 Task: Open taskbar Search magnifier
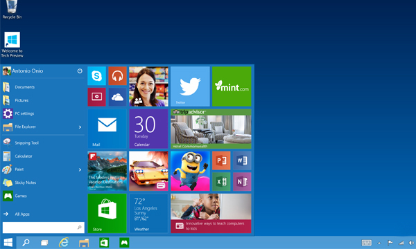point(26,242)
